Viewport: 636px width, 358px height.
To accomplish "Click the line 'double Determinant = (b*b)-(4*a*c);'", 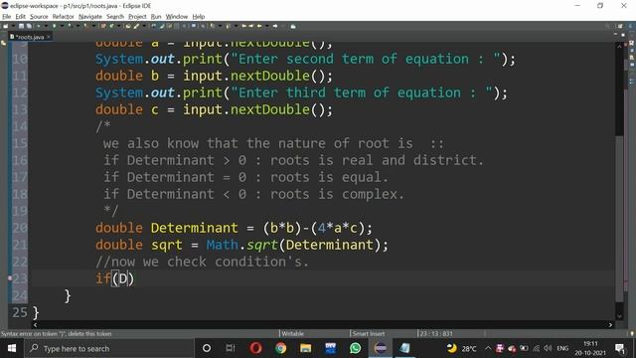I will coord(234,228).
